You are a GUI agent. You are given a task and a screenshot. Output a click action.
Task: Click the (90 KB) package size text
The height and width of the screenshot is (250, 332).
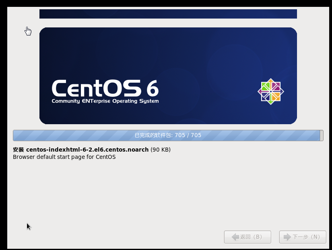click(x=161, y=150)
